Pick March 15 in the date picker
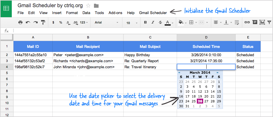The image size is (273, 117). coord(219,91)
